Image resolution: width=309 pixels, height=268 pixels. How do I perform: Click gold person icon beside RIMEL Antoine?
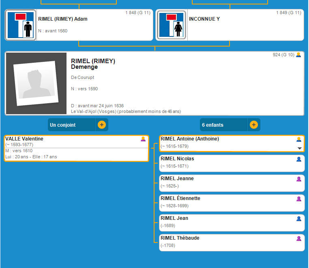tap(299, 139)
